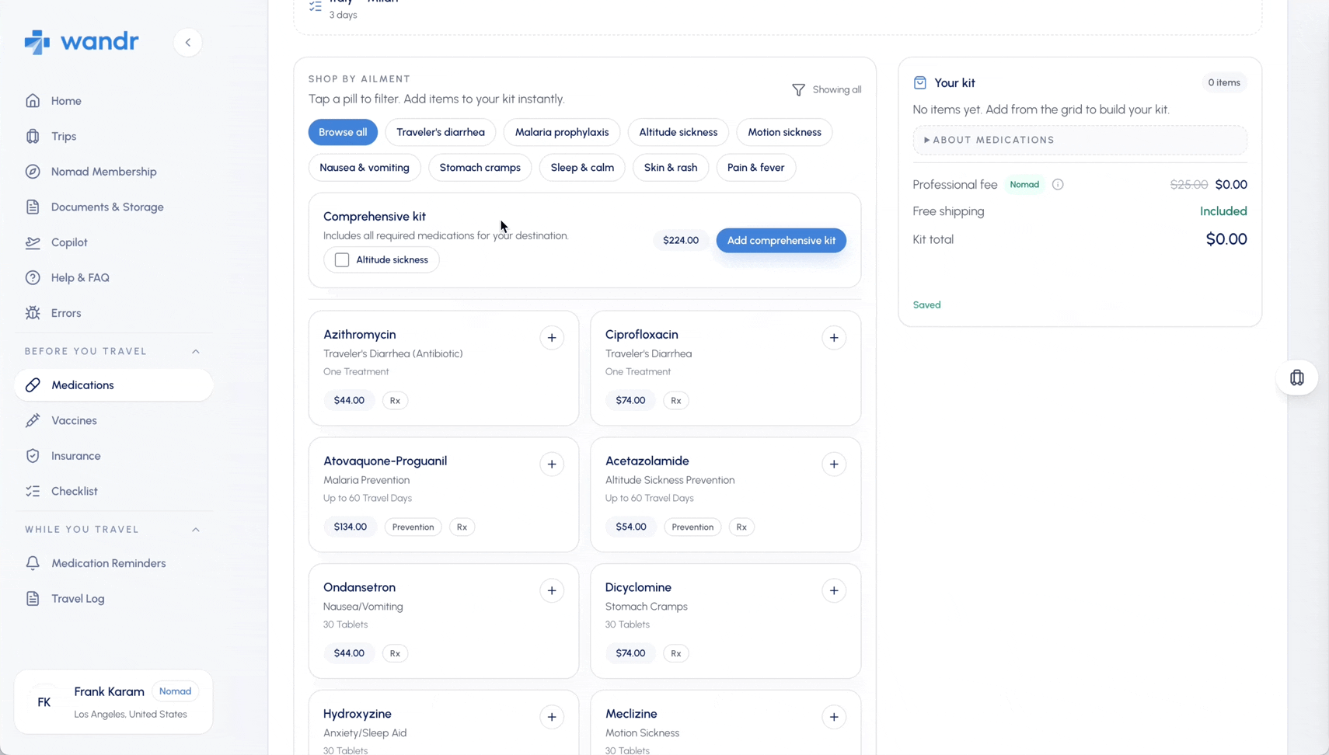Click the Saved link in Your kit panel

click(926, 304)
